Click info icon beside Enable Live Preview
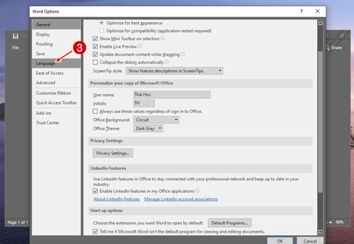This screenshot has width=354, height=244. click(x=140, y=46)
